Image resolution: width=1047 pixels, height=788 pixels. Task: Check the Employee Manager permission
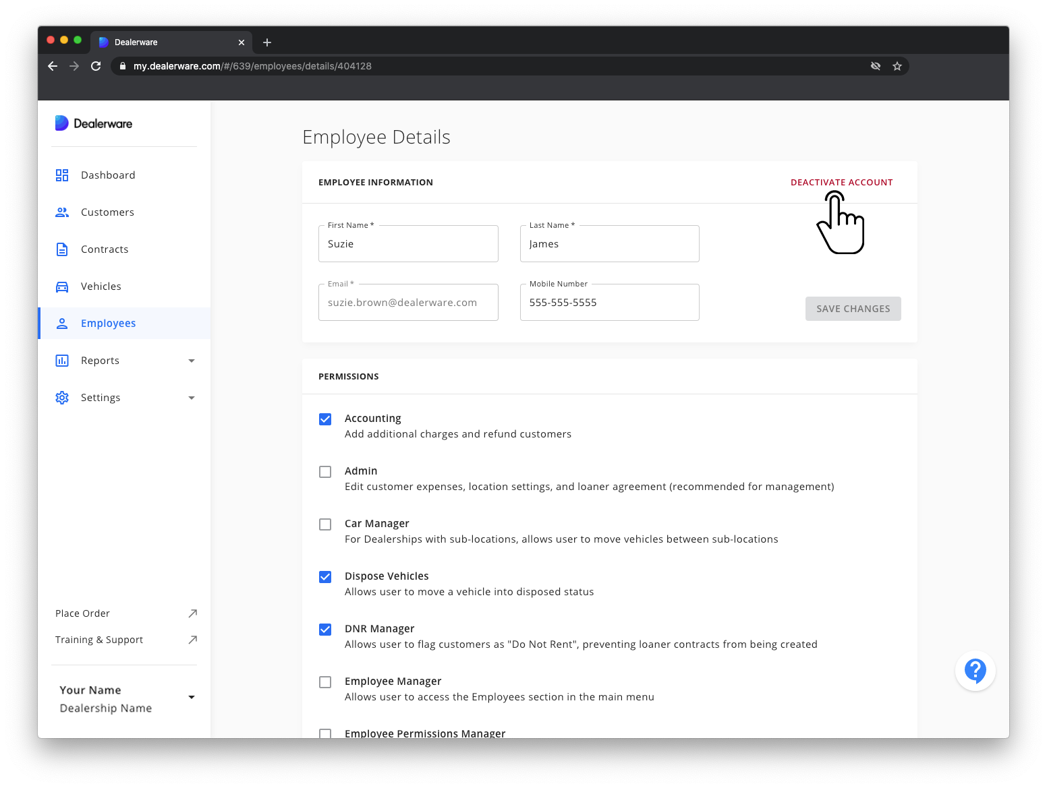[x=325, y=681]
